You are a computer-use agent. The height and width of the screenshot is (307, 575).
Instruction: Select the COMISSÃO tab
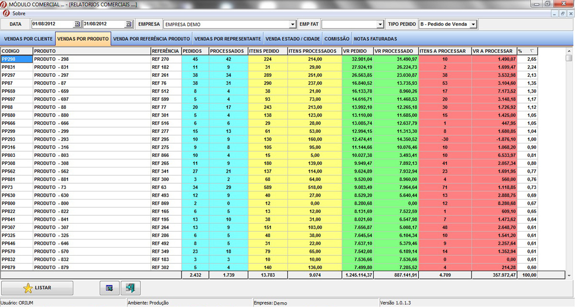click(337, 39)
